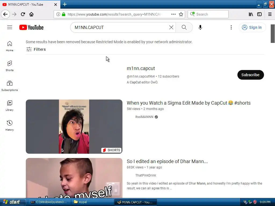
Task: Expand the YouTube guide hamburger menu
Action: pos(10,27)
